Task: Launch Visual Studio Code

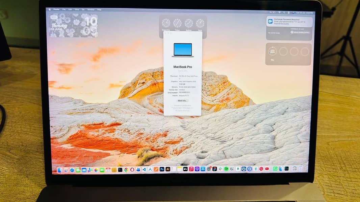Action: [x=144, y=170]
